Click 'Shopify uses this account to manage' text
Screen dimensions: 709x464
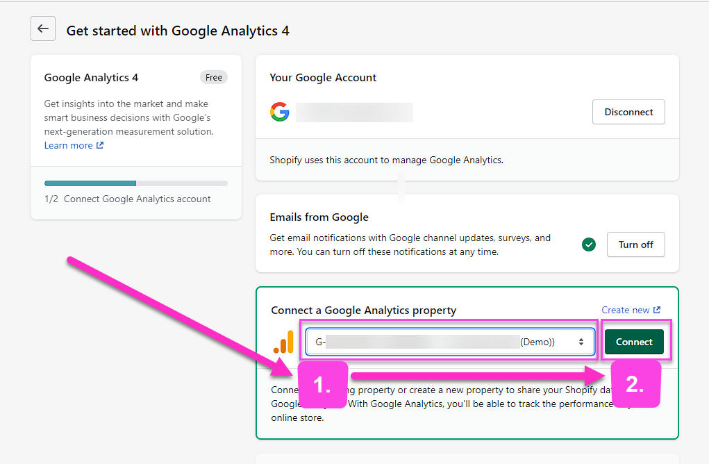point(387,160)
